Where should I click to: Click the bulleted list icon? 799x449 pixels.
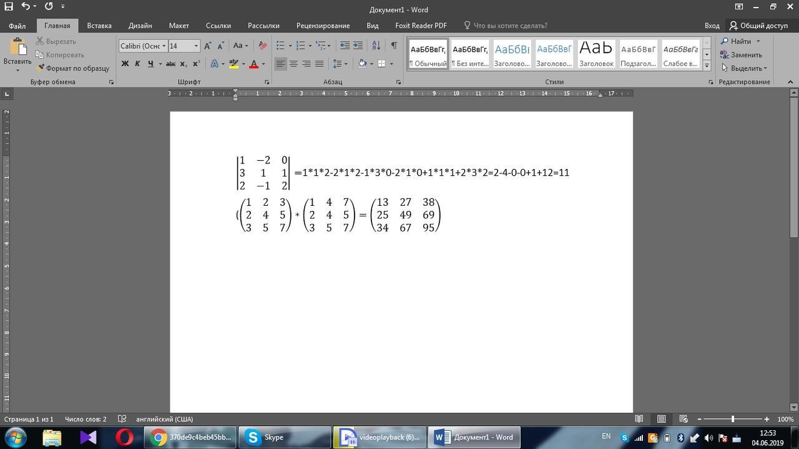(x=281, y=46)
